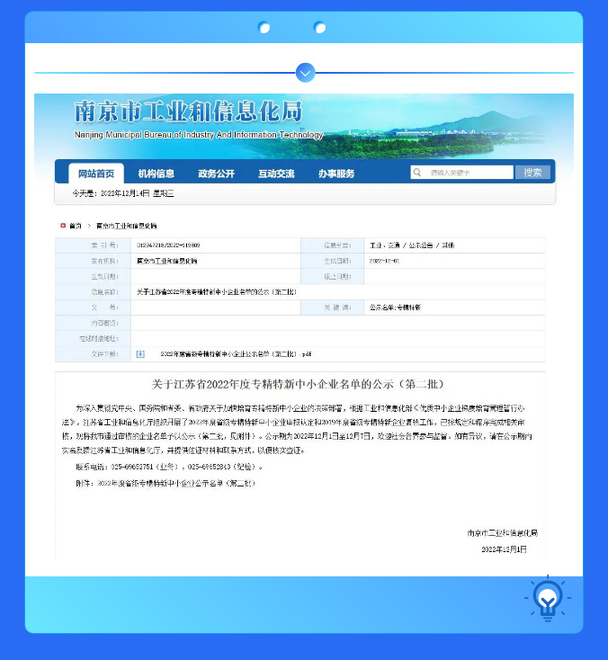This screenshot has width=608, height=660.
Task: Click the 南京市工业和信息化局 site title banner
Action: click(188, 111)
